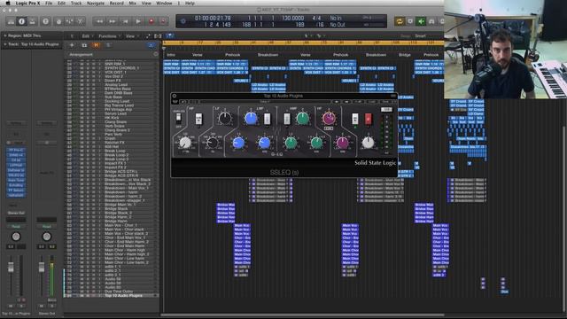Screen dimensions: 567x319
Task: Open the Smart Controls button
Action: tap(58, 21)
